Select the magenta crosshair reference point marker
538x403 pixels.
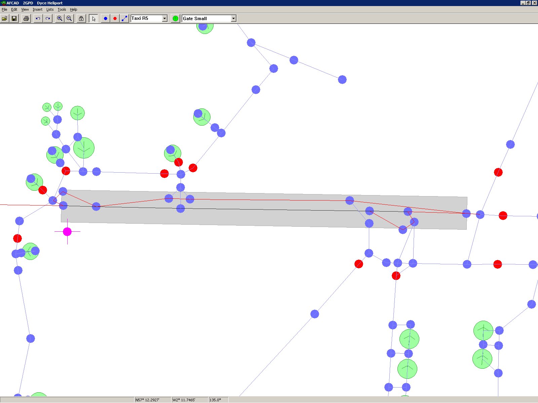[67, 231]
